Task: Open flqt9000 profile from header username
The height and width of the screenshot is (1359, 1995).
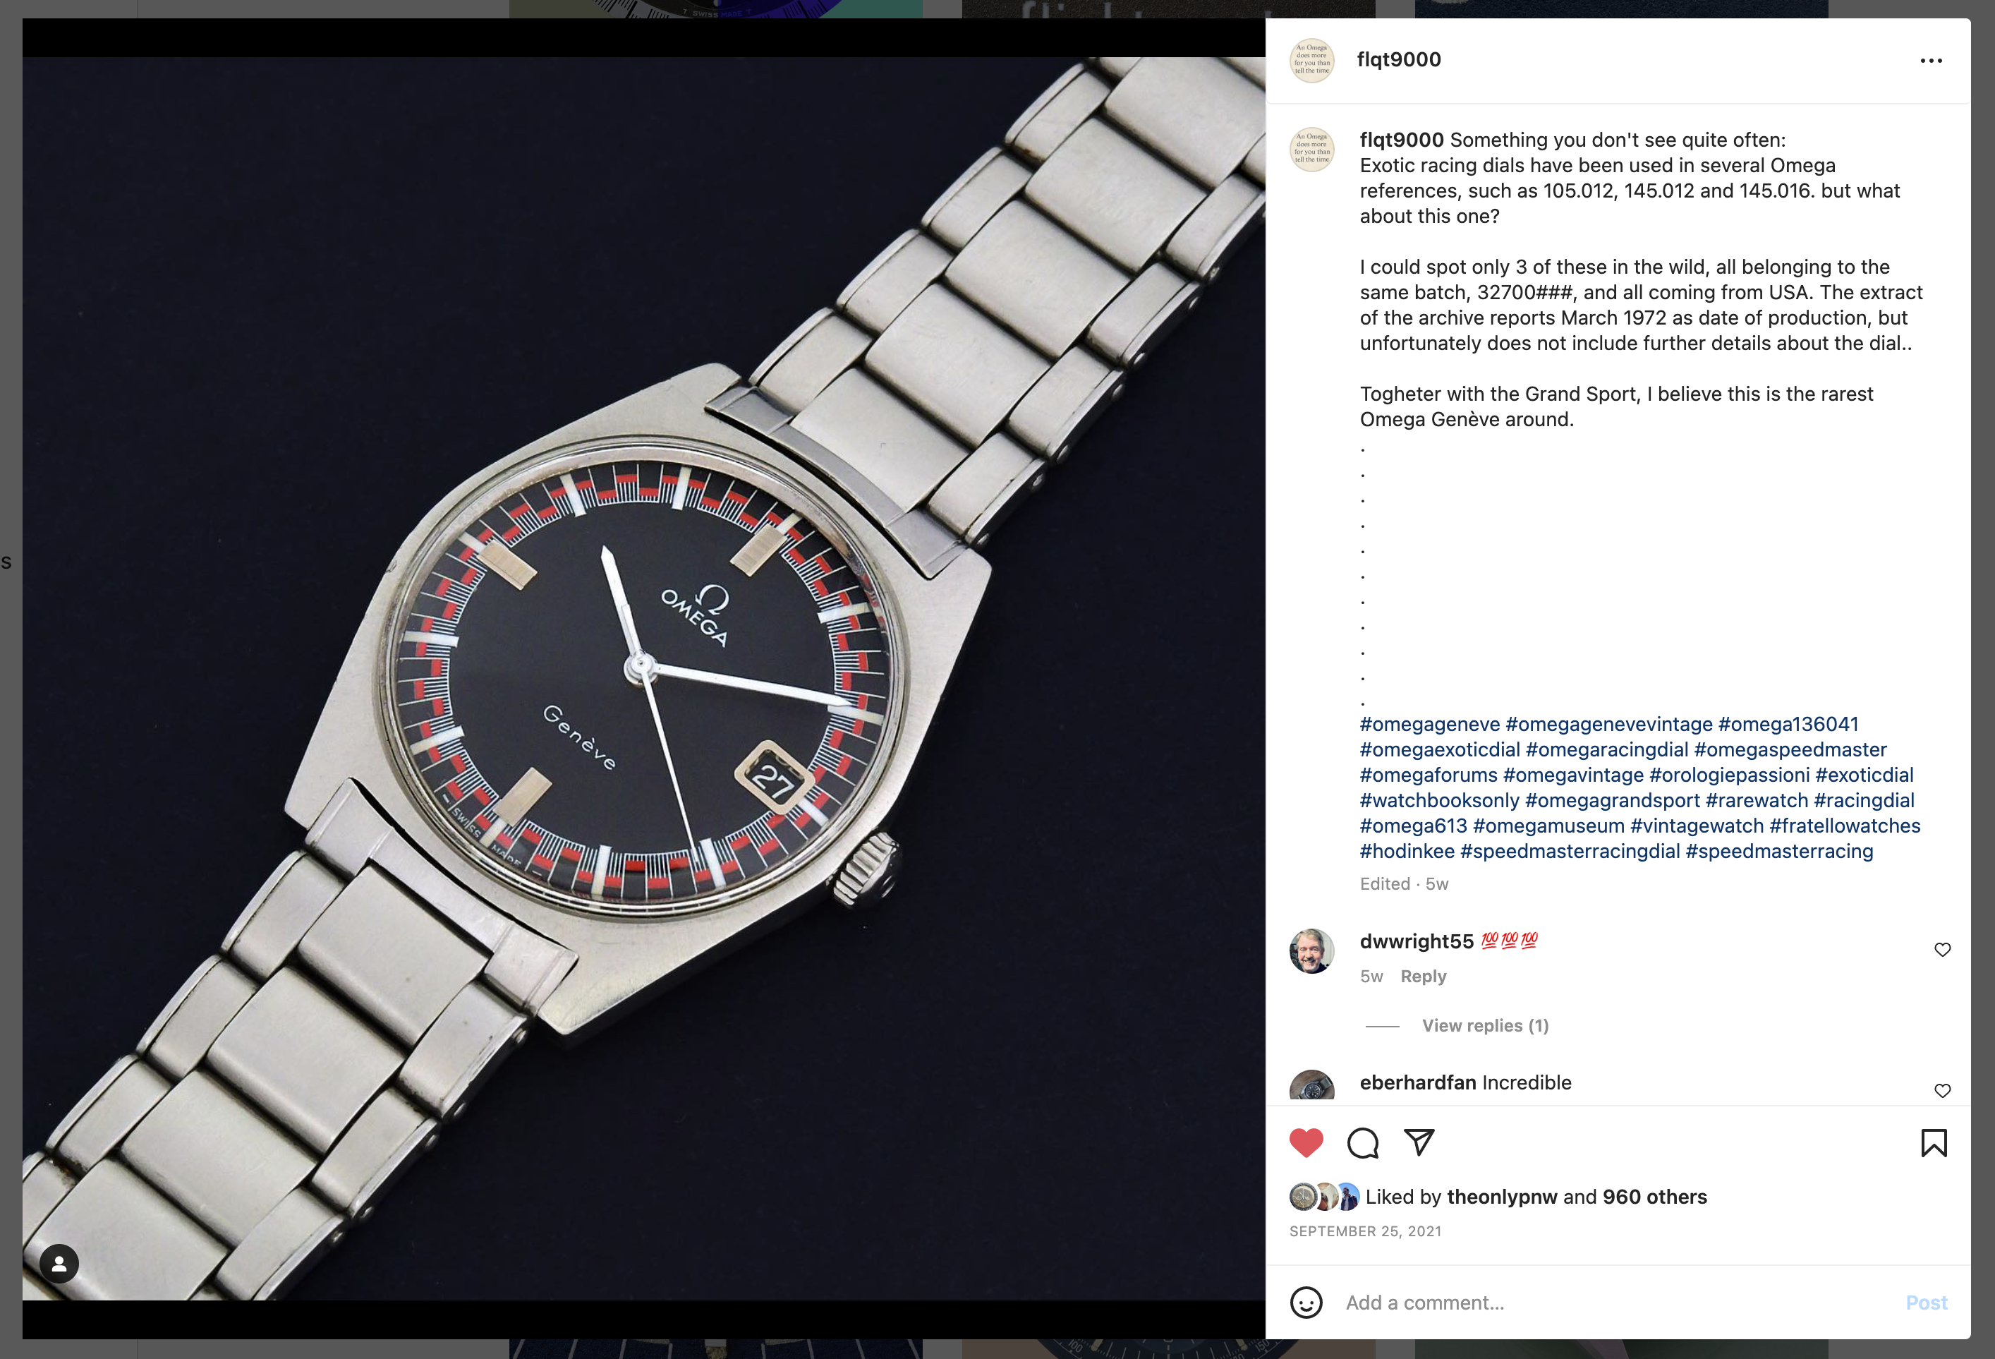Action: (1398, 59)
